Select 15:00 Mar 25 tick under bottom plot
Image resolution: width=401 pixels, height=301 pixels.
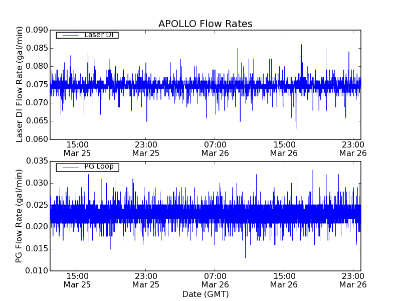[77, 280]
